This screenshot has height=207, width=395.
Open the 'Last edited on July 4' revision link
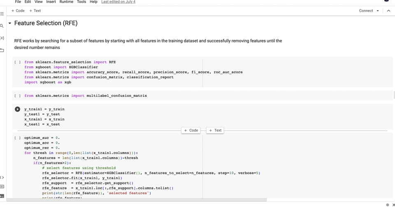click(118, 2)
